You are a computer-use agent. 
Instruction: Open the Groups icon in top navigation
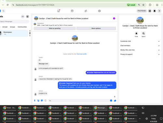pyautogui.click(x=99, y=11)
